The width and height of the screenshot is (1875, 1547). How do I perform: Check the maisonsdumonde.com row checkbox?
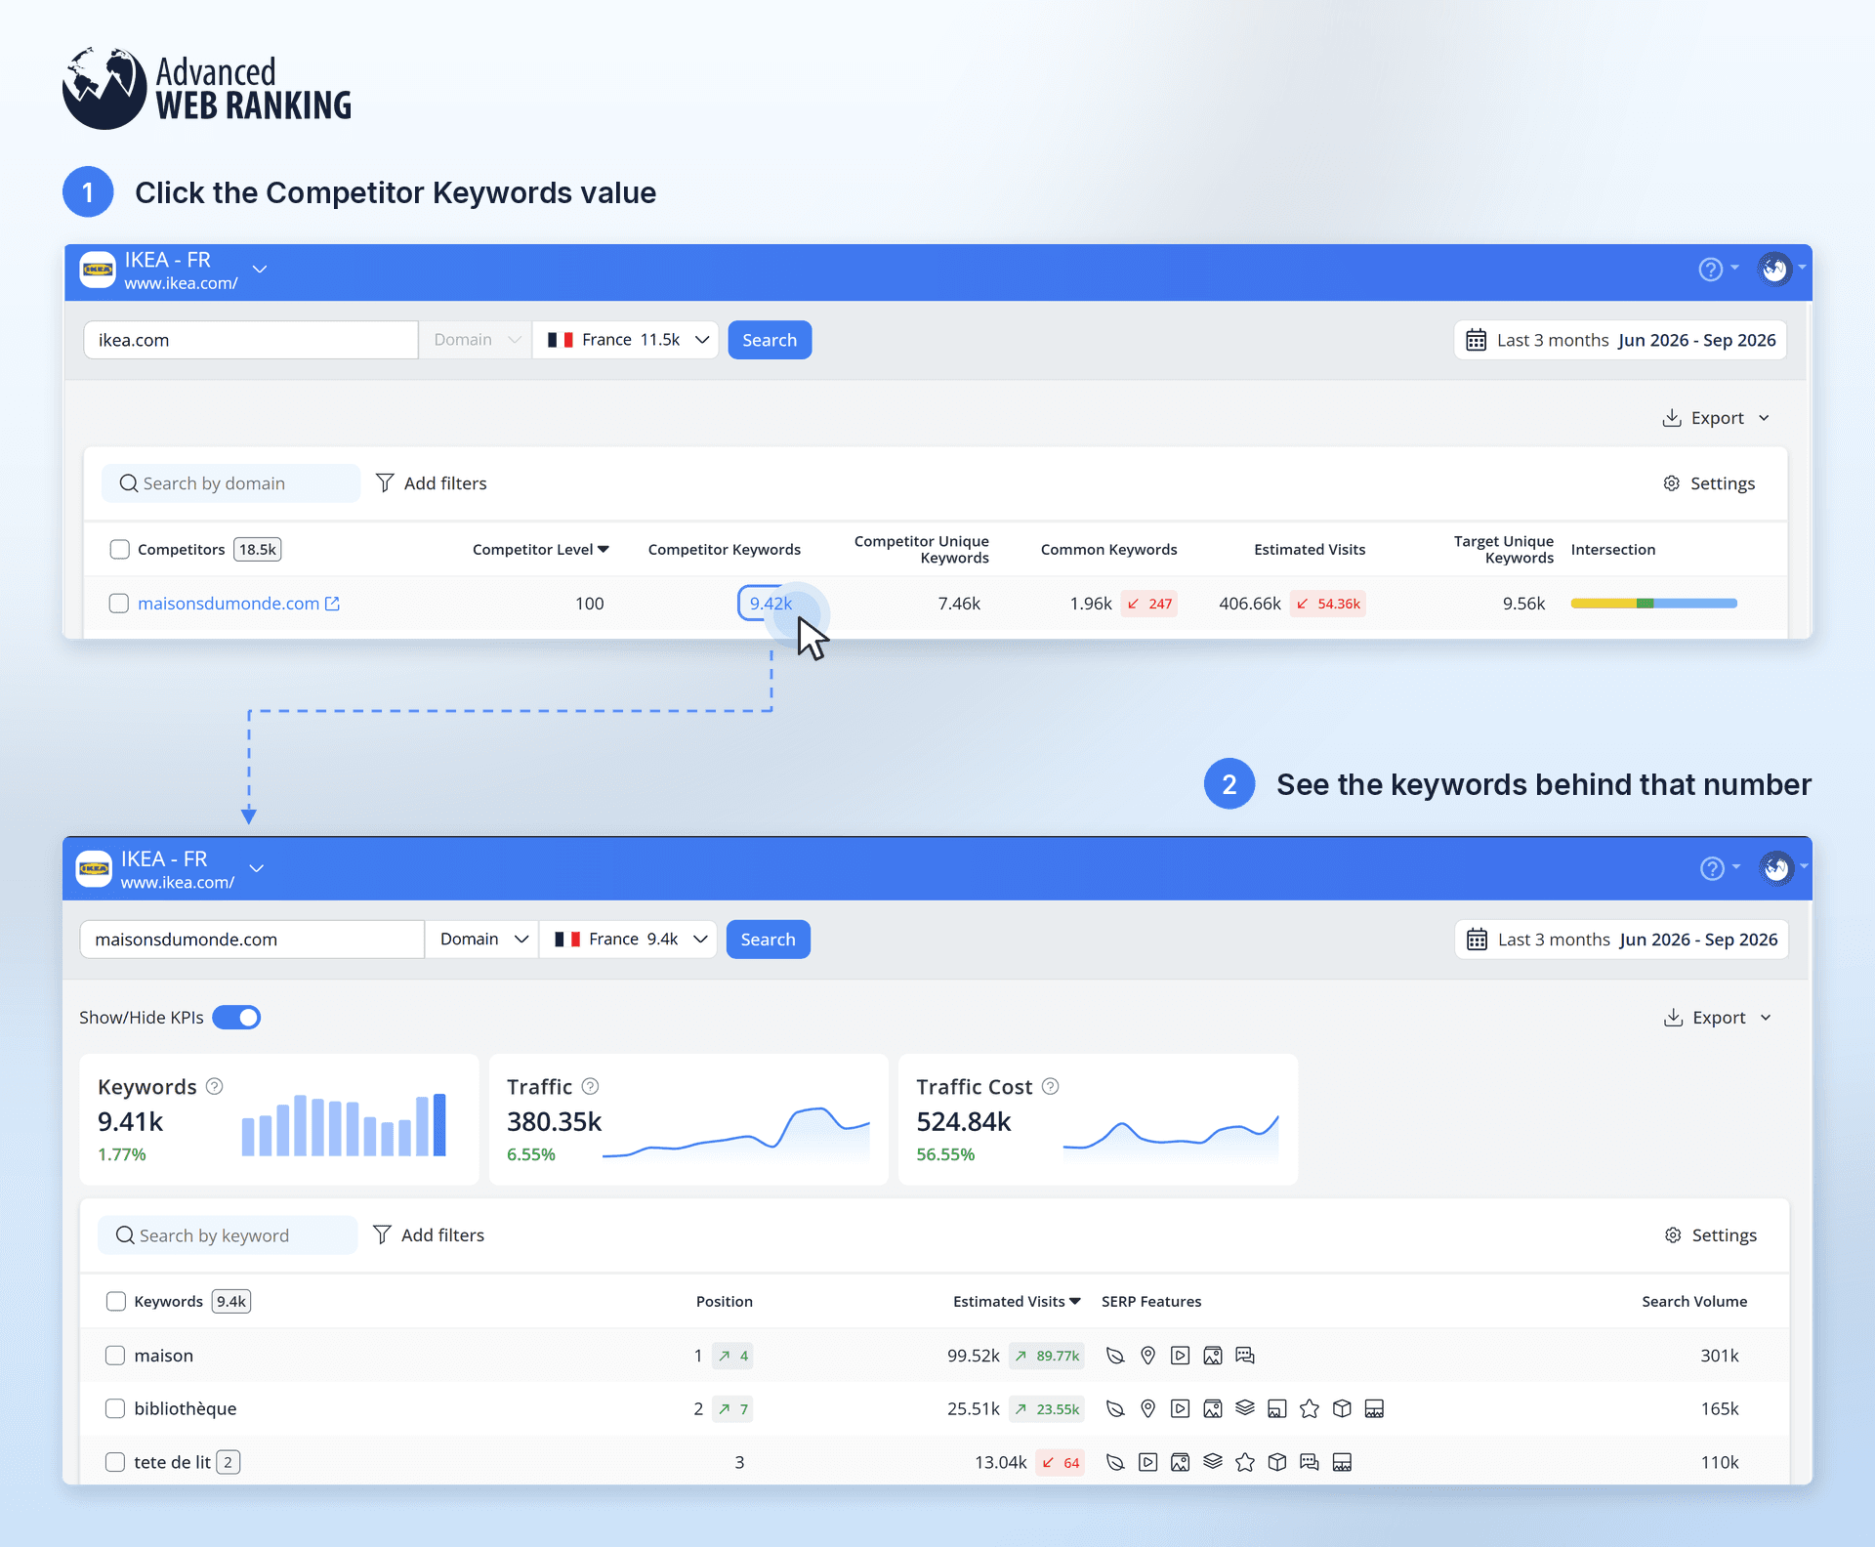tap(119, 604)
